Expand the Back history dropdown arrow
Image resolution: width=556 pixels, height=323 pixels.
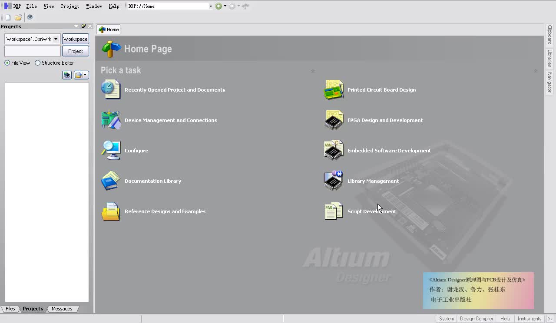(225, 6)
